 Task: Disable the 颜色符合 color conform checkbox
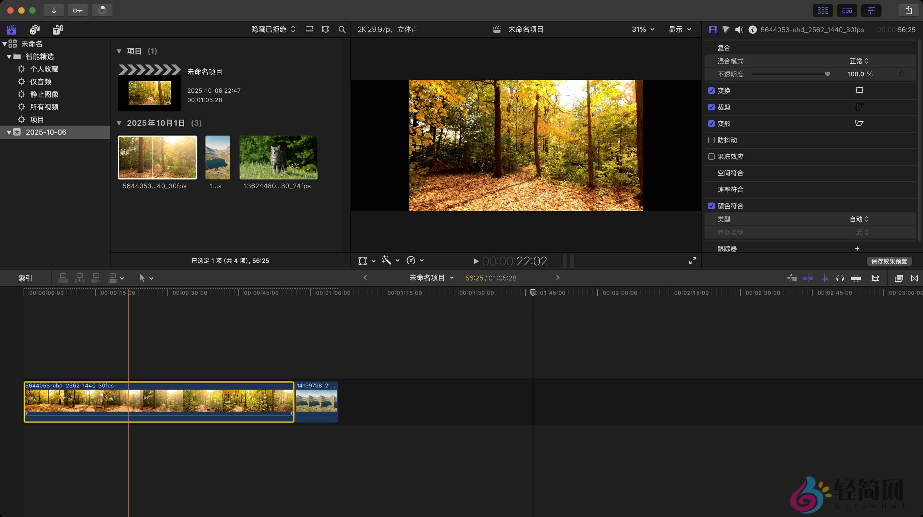coord(712,206)
